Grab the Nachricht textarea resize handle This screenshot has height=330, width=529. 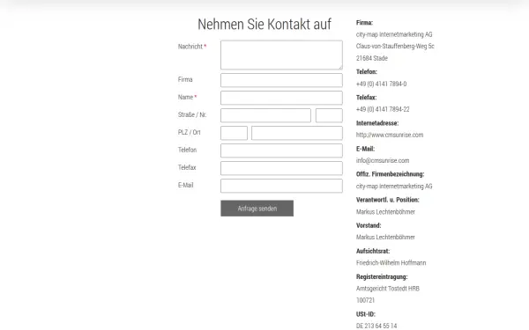[x=340, y=68]
